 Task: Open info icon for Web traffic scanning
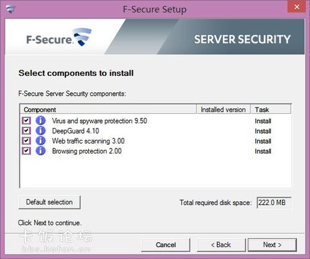(x=40, y=141)
